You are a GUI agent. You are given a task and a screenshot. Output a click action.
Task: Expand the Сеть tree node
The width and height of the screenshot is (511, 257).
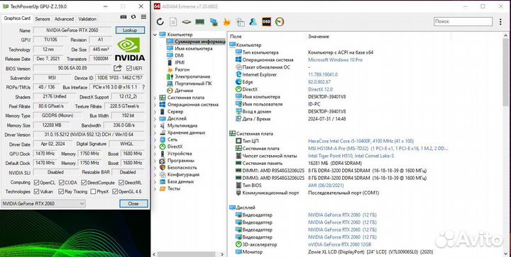pos(155,139)
